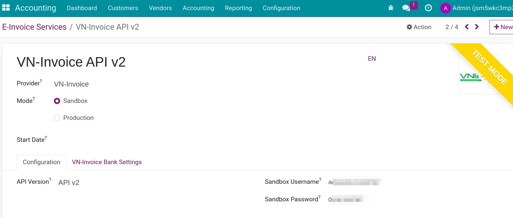Open the conversations chat bubble icon
The height and width of the screenshot is (218, 513).
pyautogui.click(x=406, y=8)
